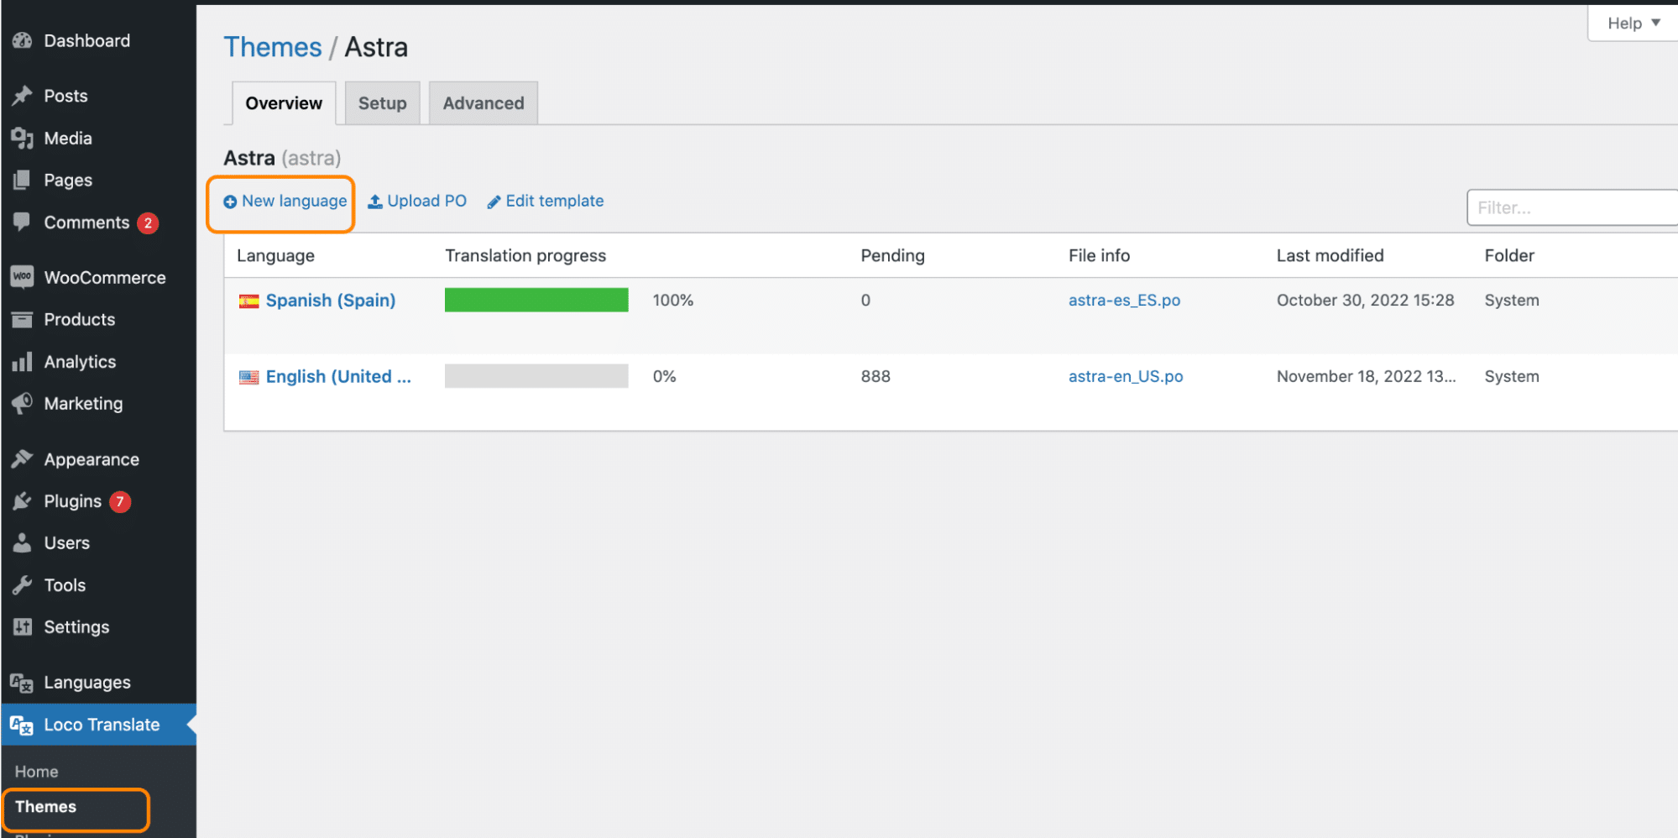Click the Marketing megaphone icon
This screenshot has height=838, width=1678.
coord(23,403)
